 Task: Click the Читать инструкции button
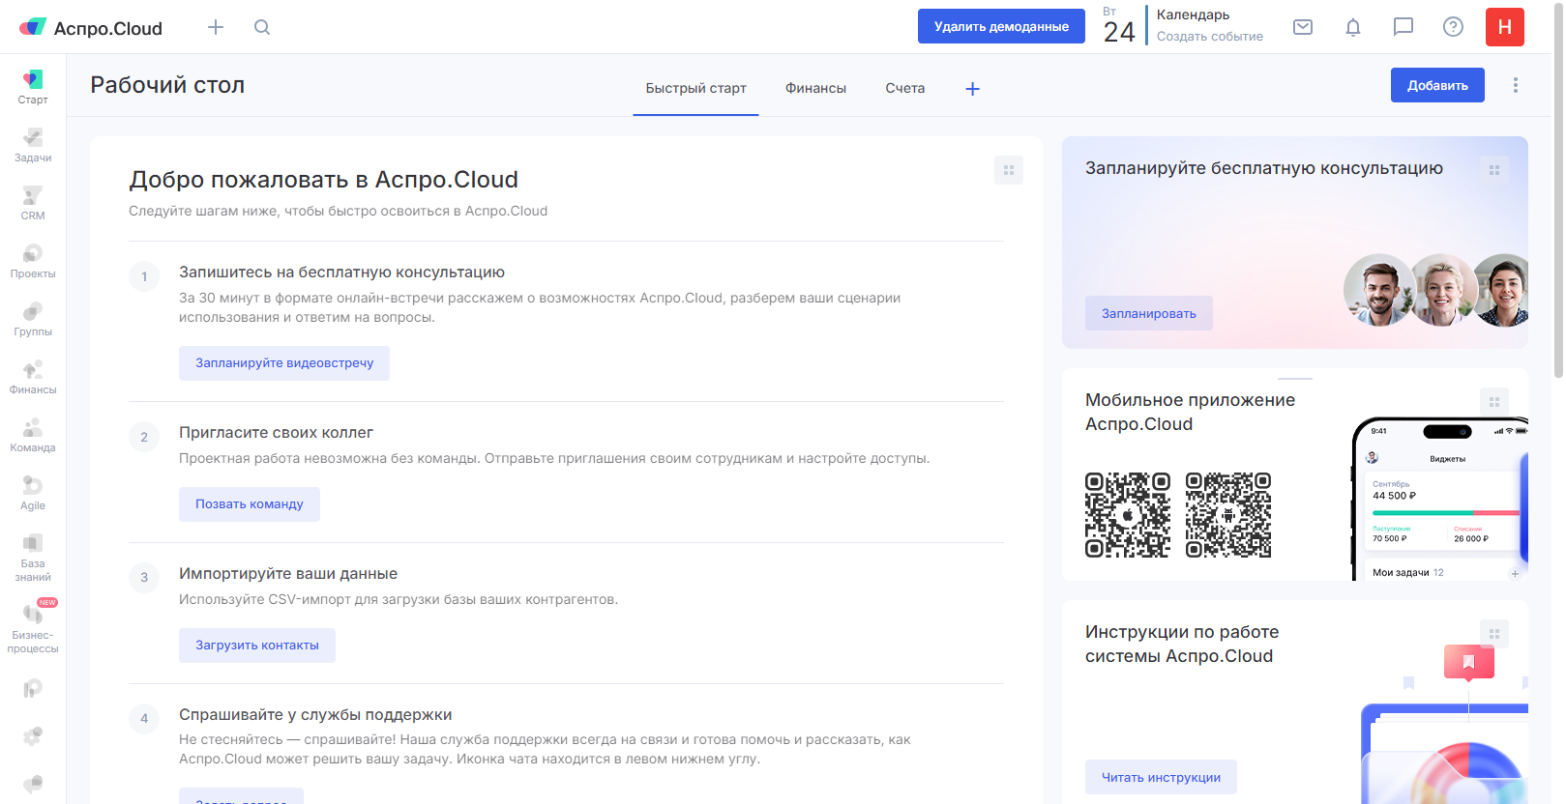tap(1161, 777)
